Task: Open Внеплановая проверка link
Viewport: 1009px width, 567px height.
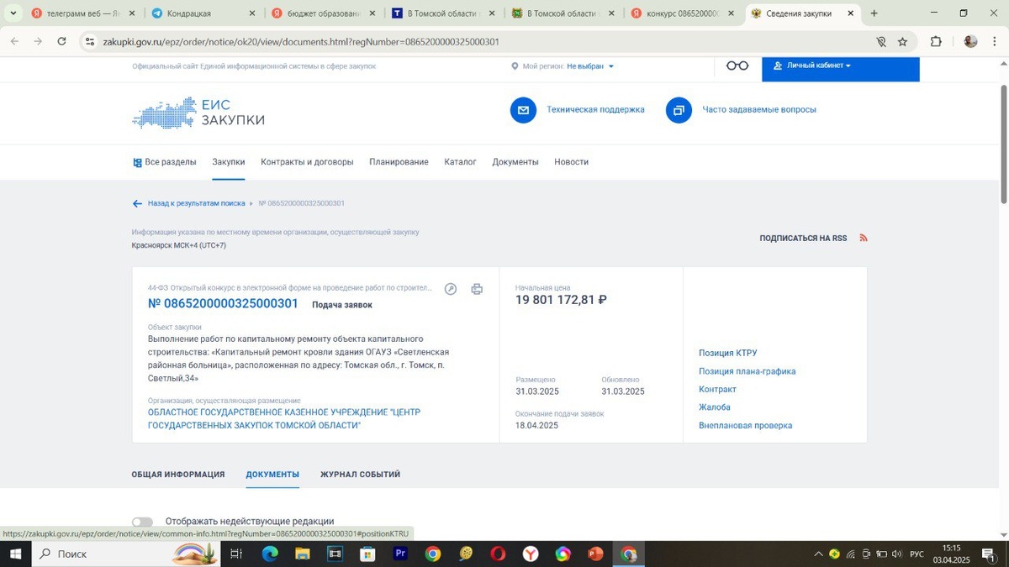Action: (x=746, y=426)
